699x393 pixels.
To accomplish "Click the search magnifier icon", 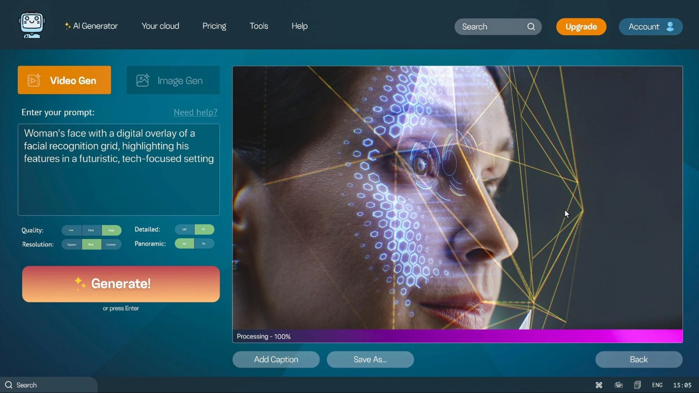I will 531,27.
